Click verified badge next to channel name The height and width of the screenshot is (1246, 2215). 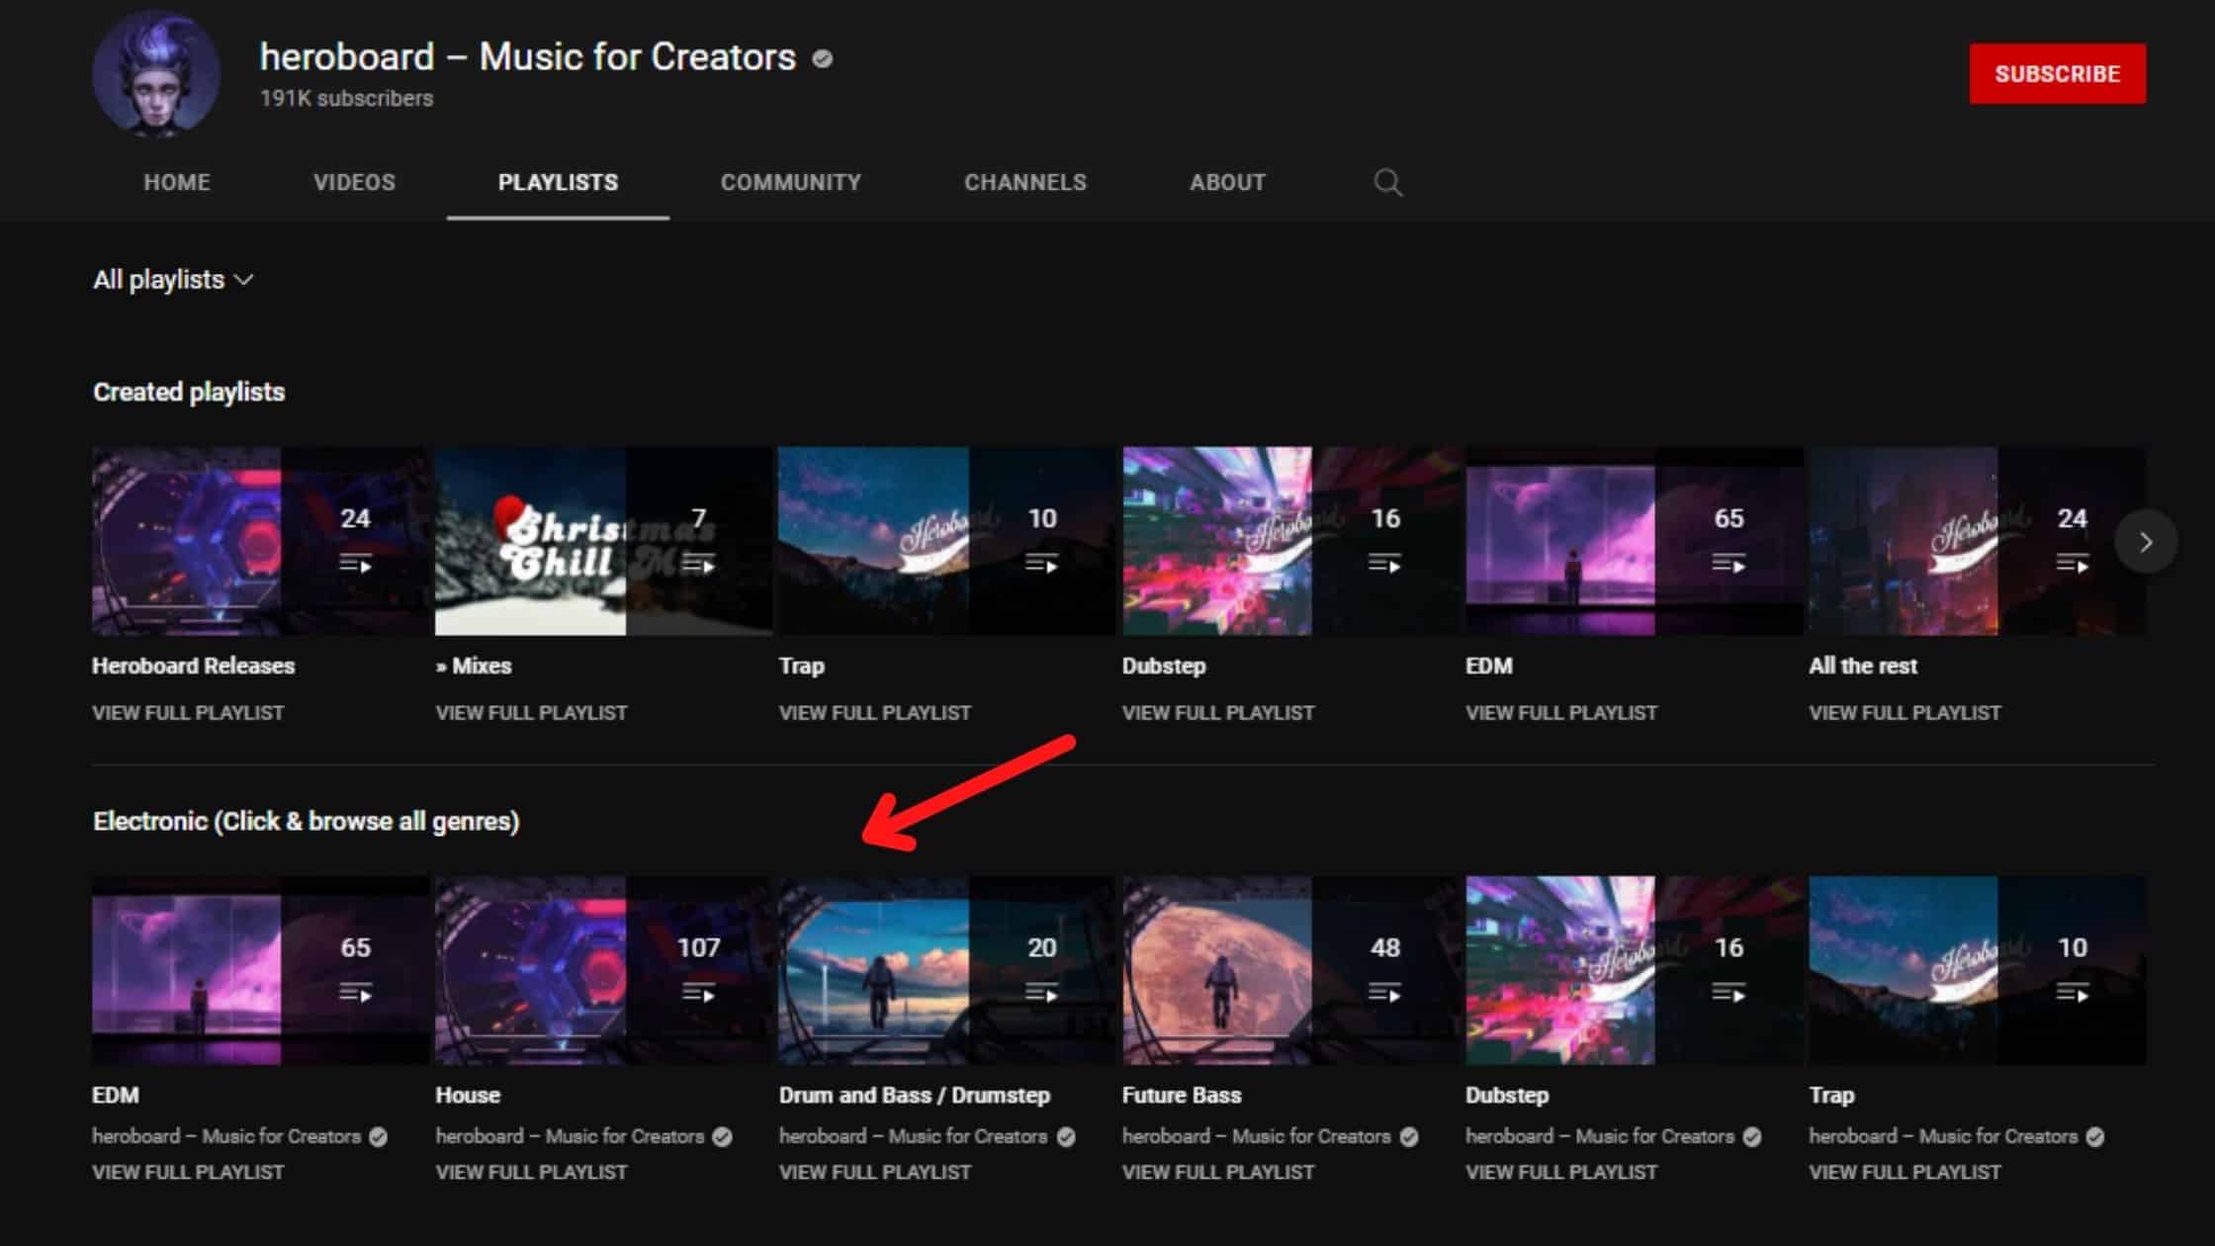pos(822,59)
